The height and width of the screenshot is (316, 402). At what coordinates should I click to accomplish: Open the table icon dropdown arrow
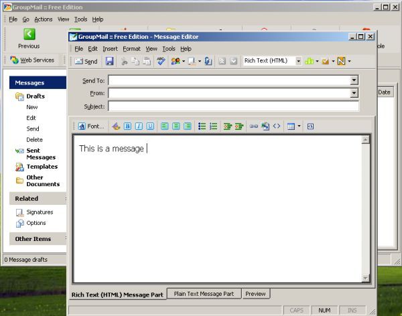pyautogui.click(x=299, y=126)
